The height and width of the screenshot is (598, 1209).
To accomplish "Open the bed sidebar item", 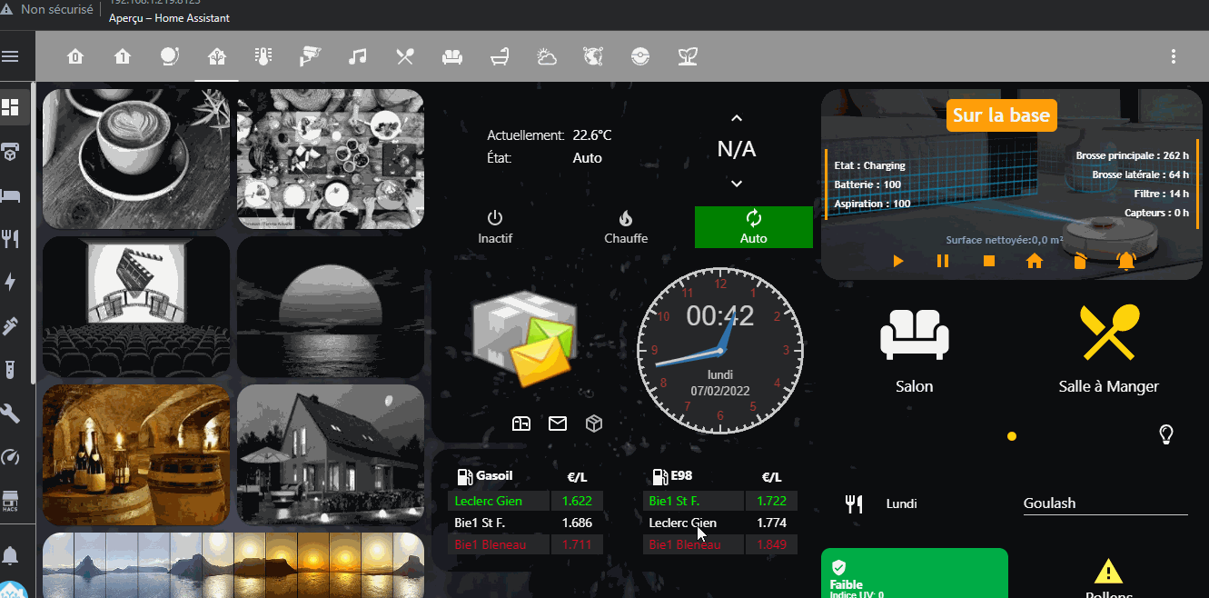I will point(11,195).
